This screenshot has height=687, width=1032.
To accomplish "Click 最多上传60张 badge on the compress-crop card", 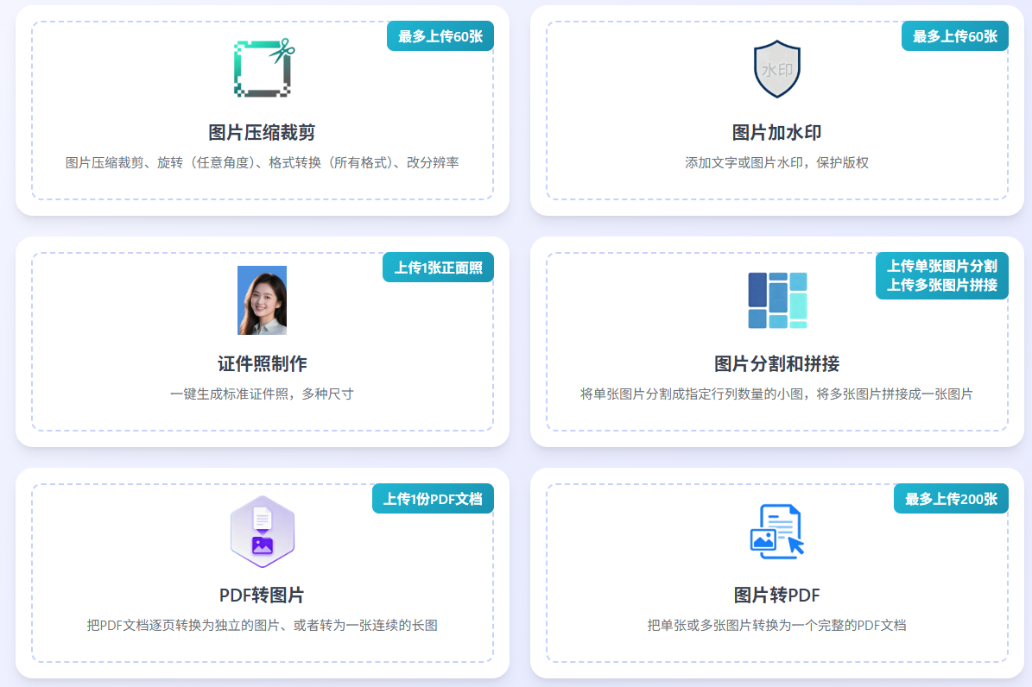I will pos(440,36).
